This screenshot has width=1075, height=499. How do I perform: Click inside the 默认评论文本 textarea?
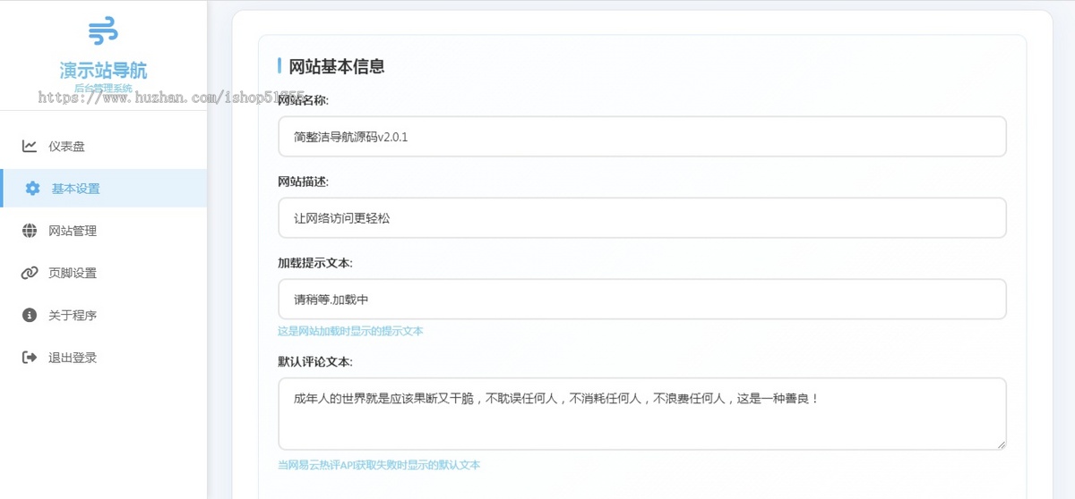642,413
